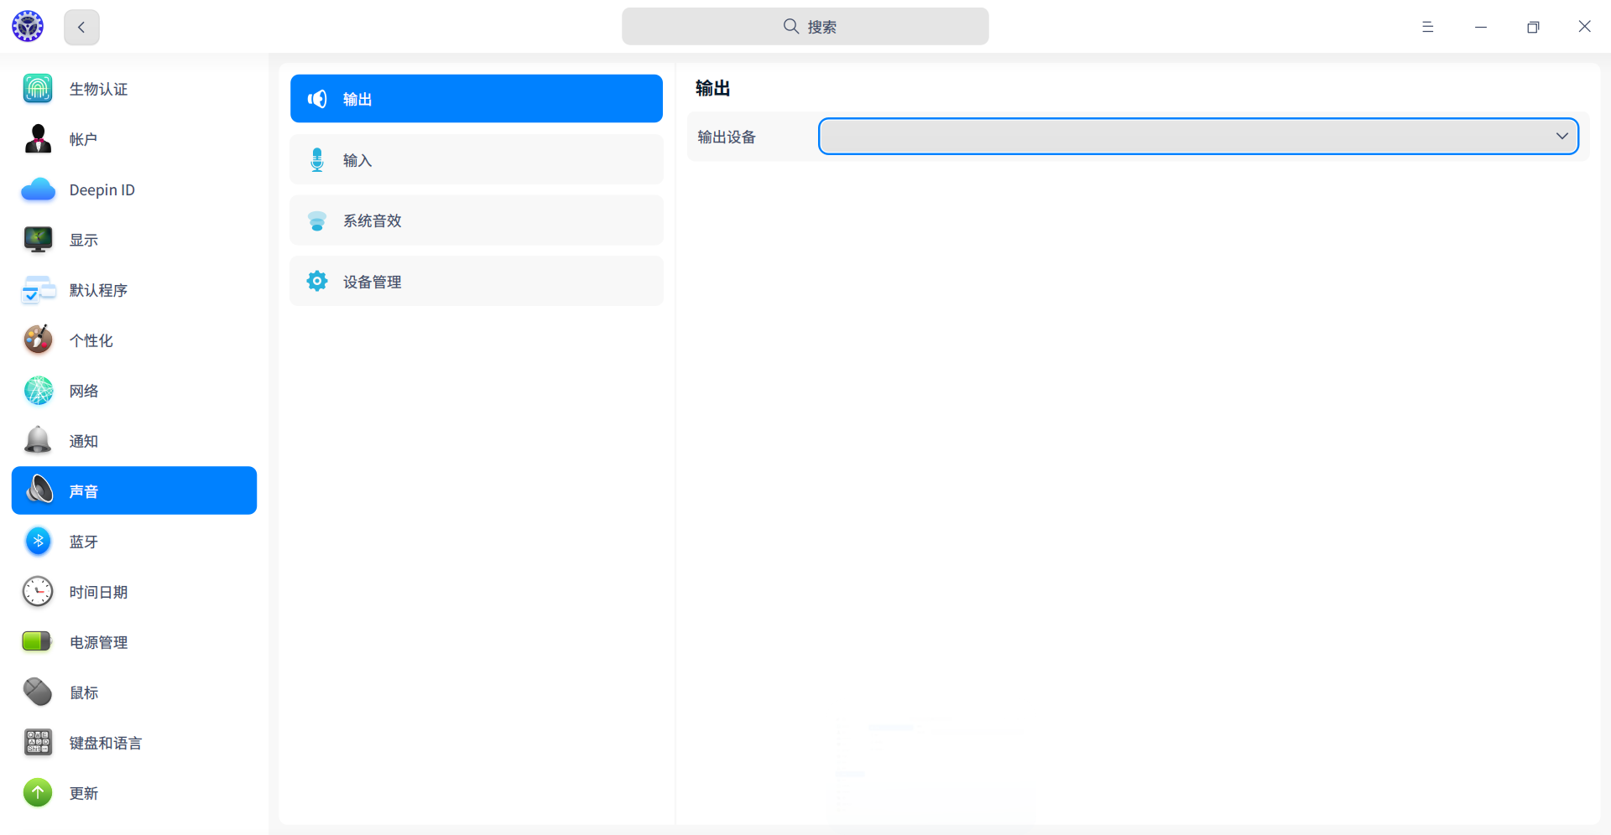
Task: Open 默认程序 settings
Action: [134, 290]
